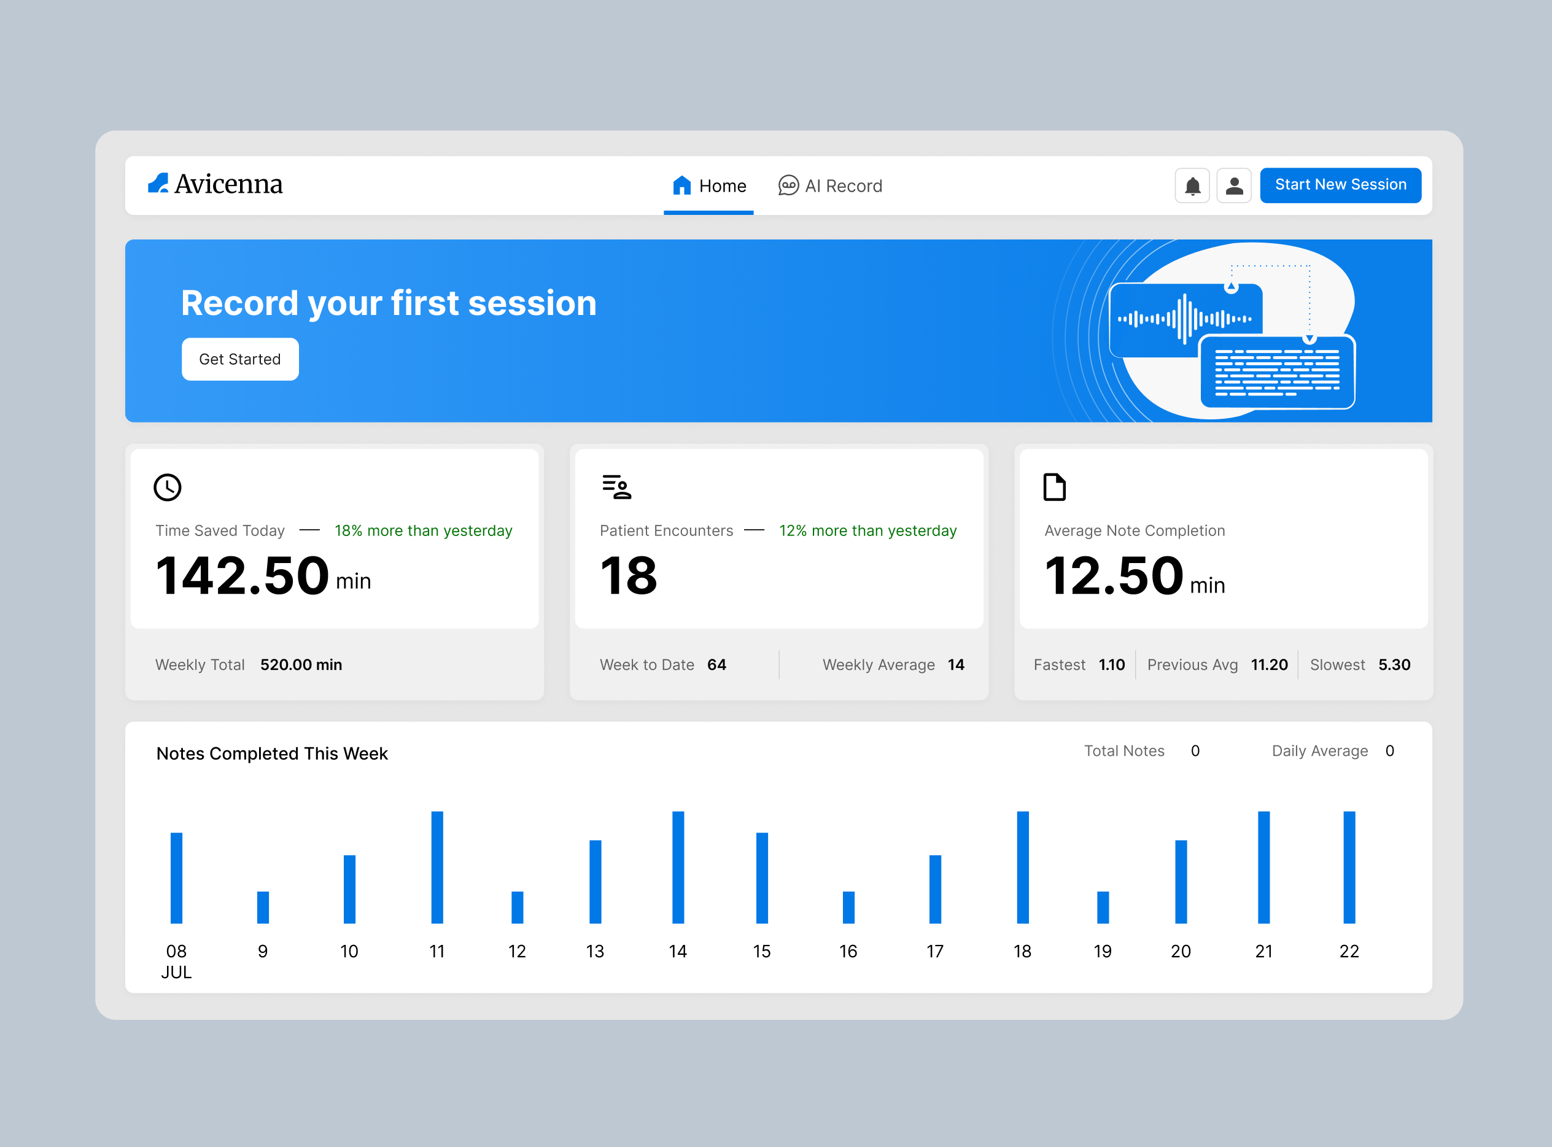Click the chart bar for day 19
The width and height of the screenshot is (1552, 1147).
1103,907
